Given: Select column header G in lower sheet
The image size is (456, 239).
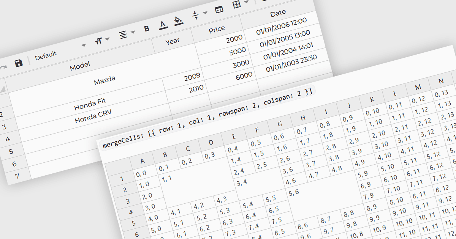Looking at the screenshot, I should pyautogui.click(x=280, y=124).
